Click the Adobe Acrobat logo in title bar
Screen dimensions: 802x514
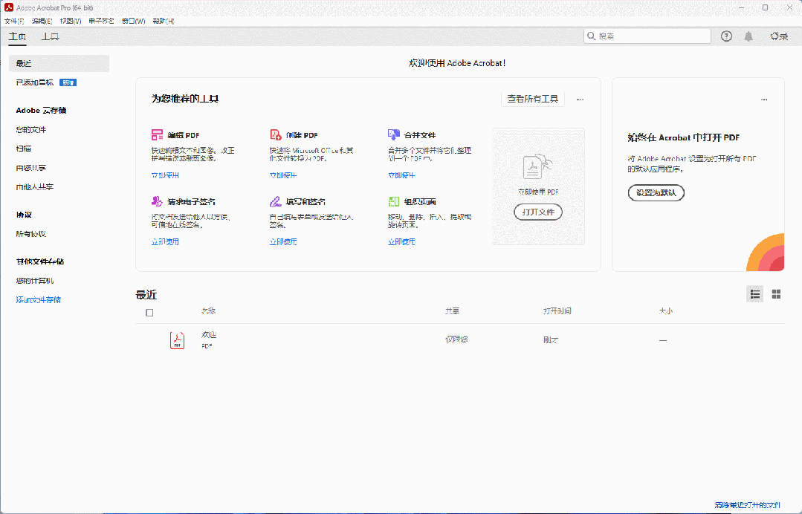[9, 7]
